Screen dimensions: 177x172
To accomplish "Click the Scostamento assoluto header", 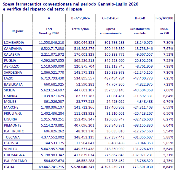I will click(x=140, y=31).
